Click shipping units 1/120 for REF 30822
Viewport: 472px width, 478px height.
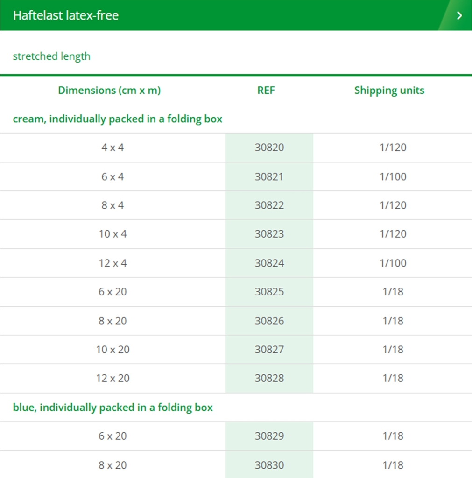393,205
